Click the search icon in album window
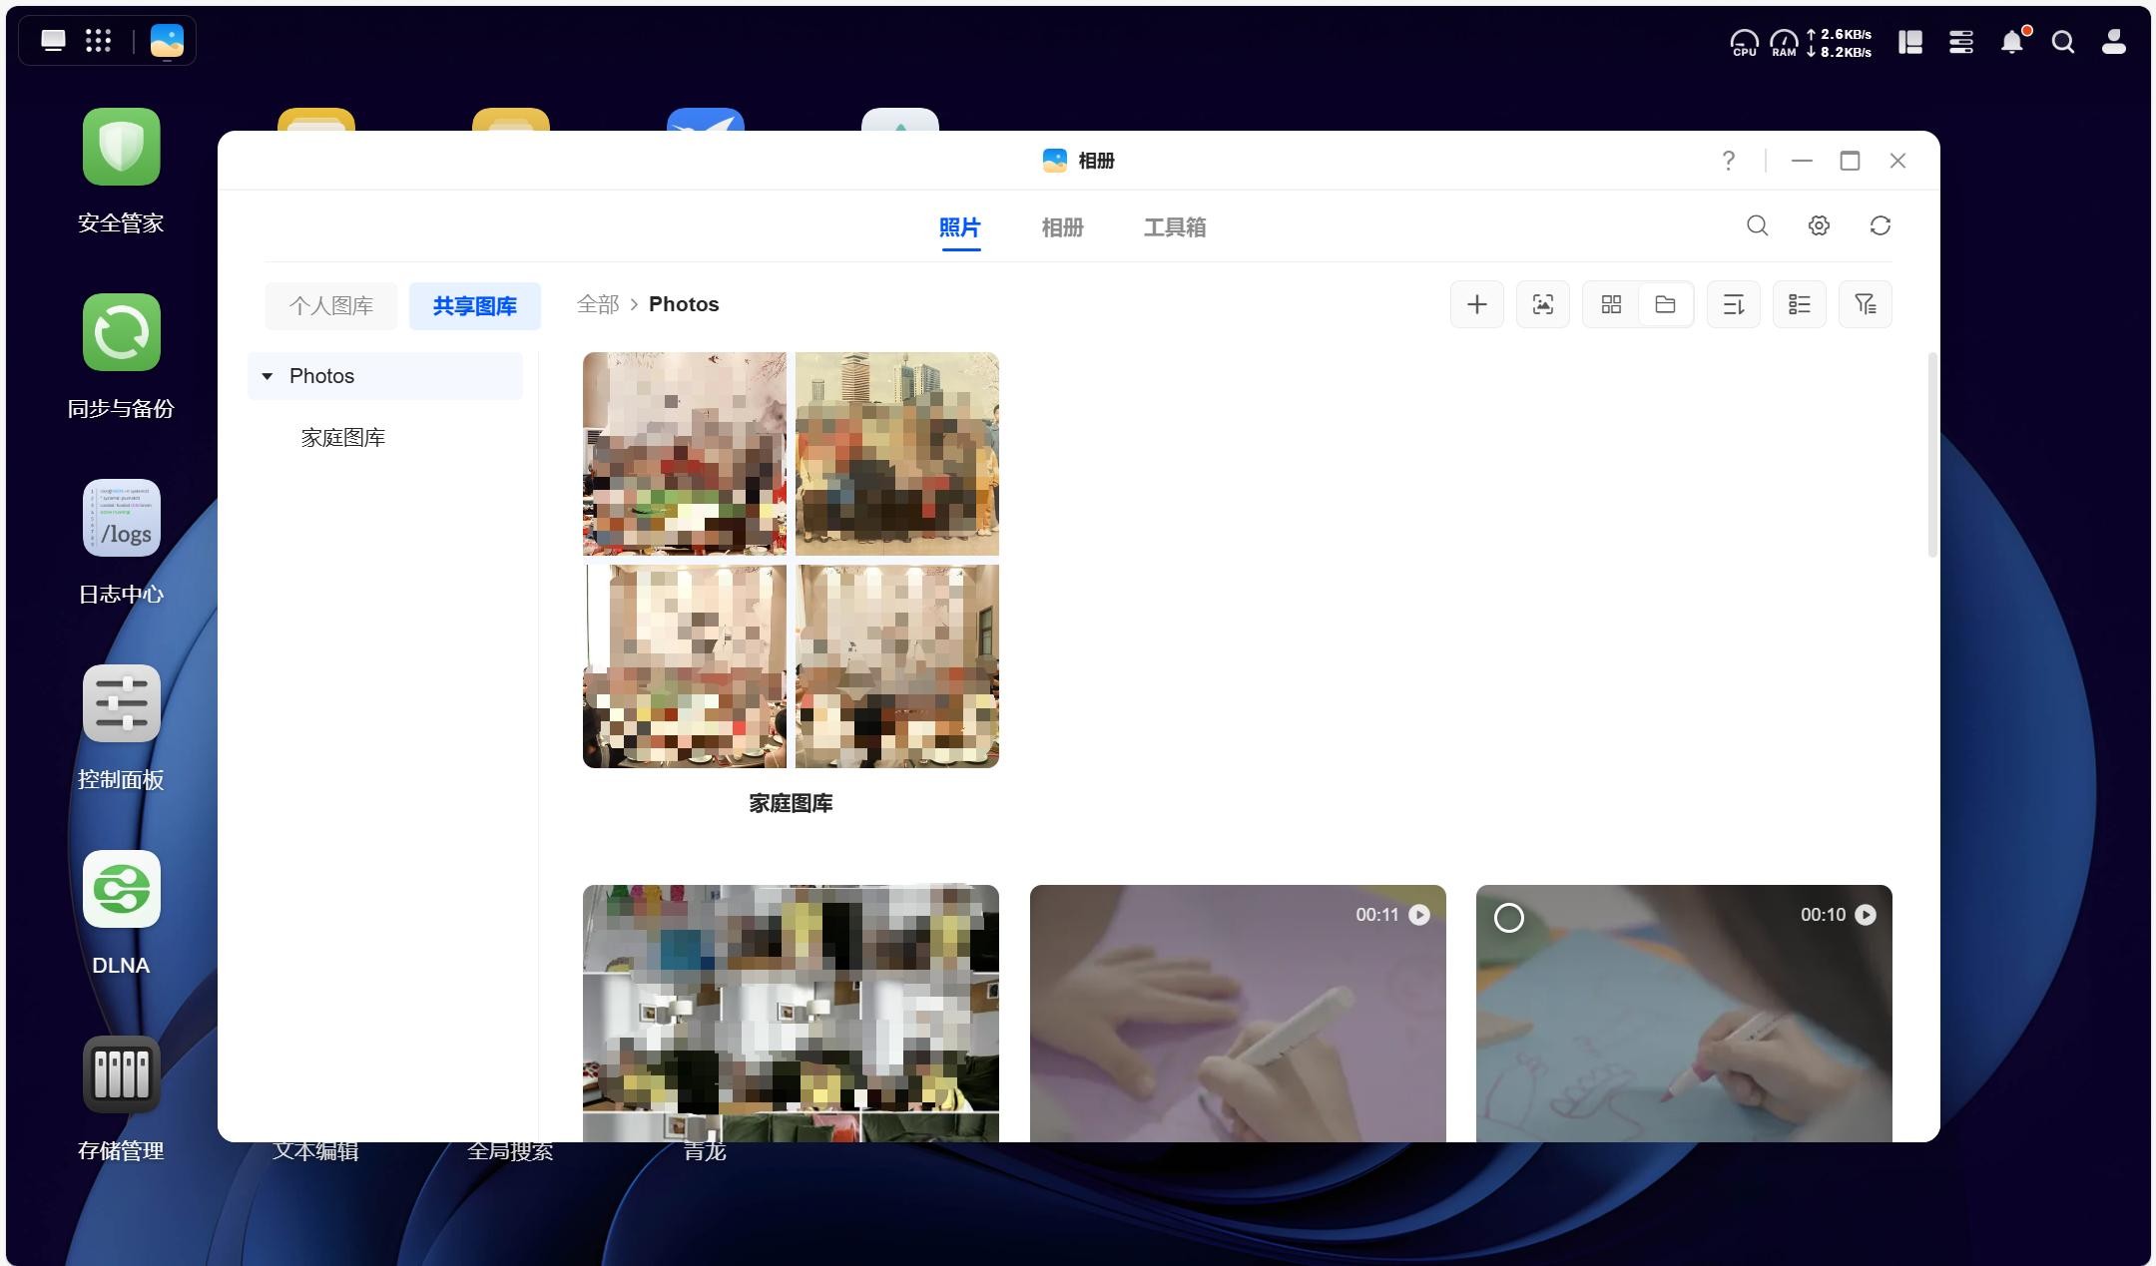Image resolution: width=2156 pixels, height=1266 pixels. click(x=1757, y=225)
